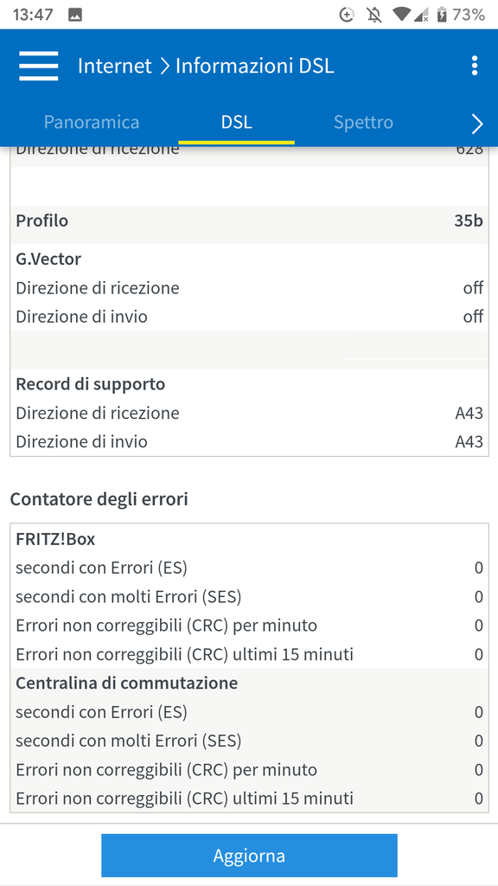
Task: Tap the Informazioni DSL page title
Action: 255,66
